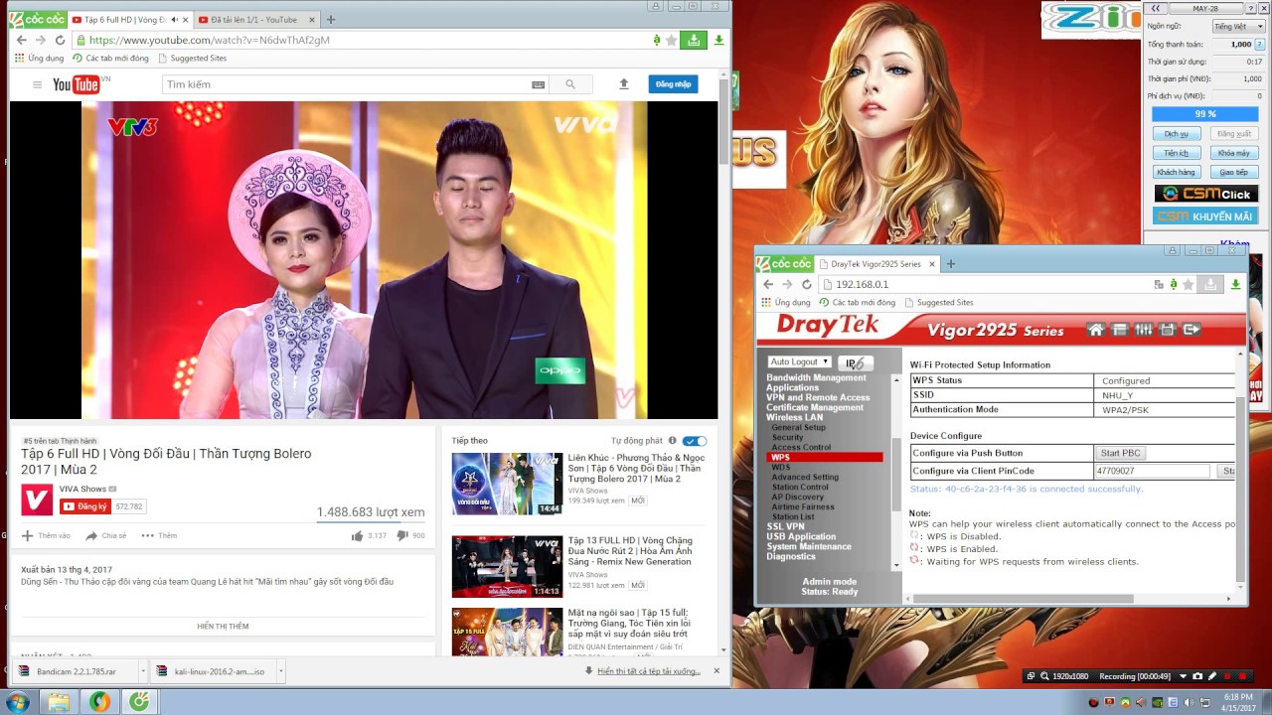Click the Đăng nhập sign-in button
1272x715 pixels.
[673, 84]
